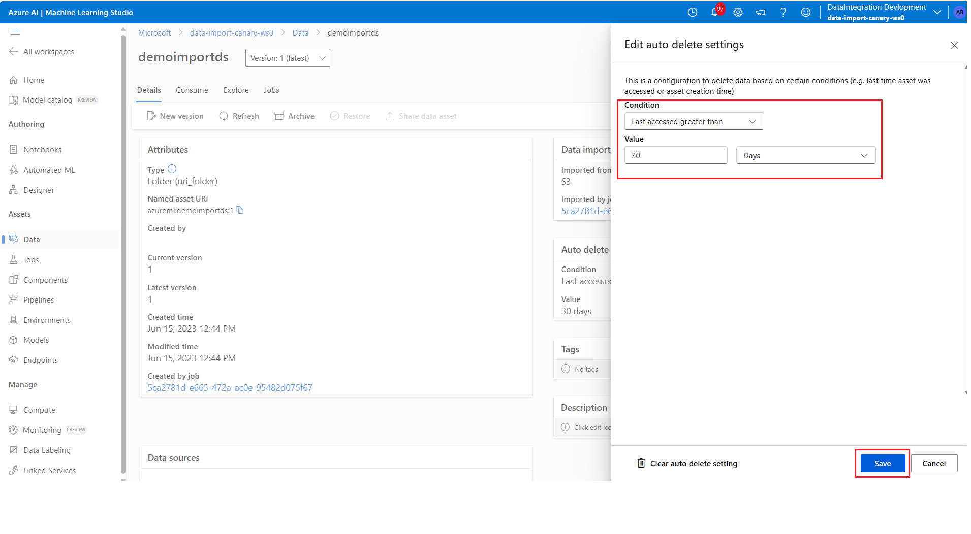
Task: Switch to the Explore tab
Action: point(236,90)
